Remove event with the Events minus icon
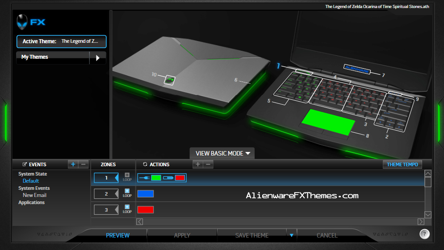This screenshot has width=444, height=250. click(x=84, y=164)
